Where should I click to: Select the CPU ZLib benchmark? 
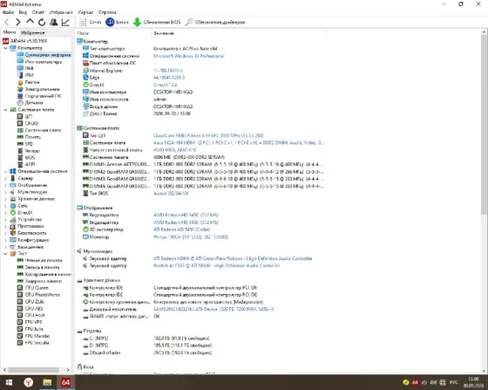pyautogui.click(x=30, y=302)
